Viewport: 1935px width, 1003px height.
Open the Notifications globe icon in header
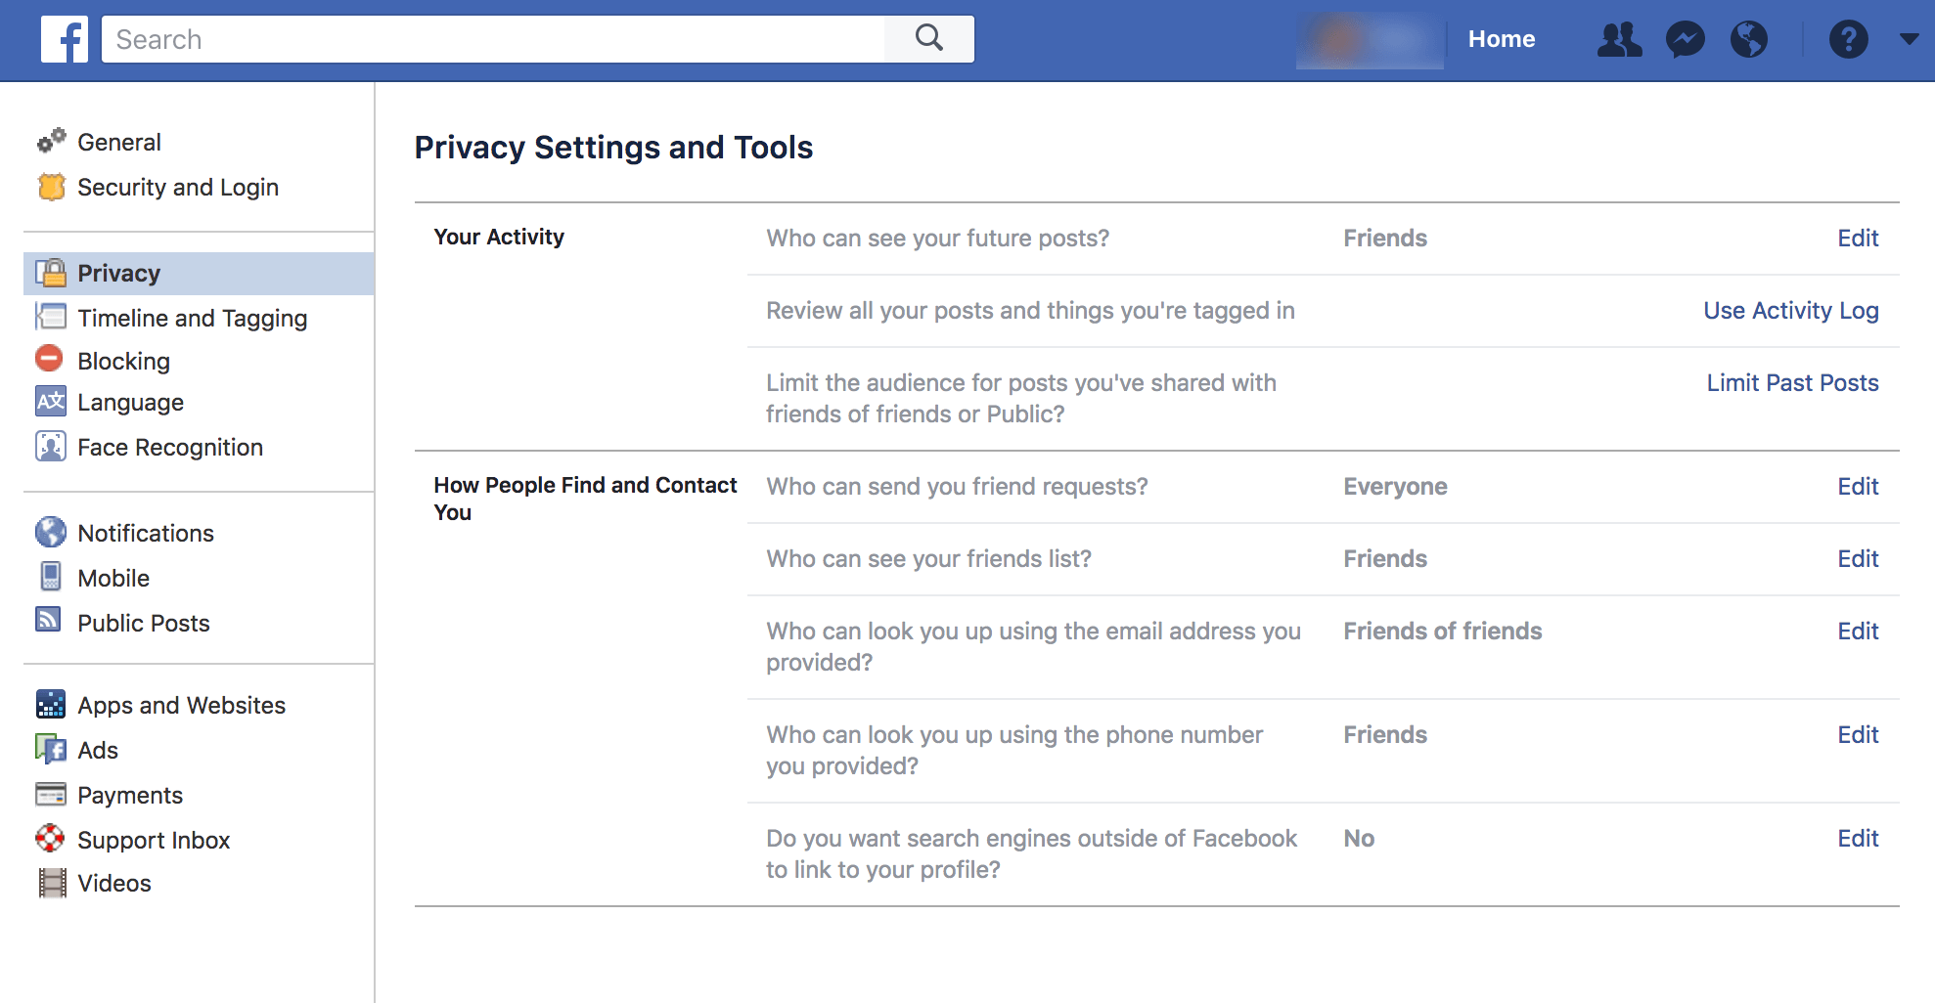point(1748,40)
